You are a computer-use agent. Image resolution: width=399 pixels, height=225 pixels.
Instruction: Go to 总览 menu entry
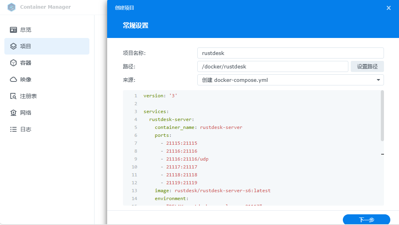[47, 30]
